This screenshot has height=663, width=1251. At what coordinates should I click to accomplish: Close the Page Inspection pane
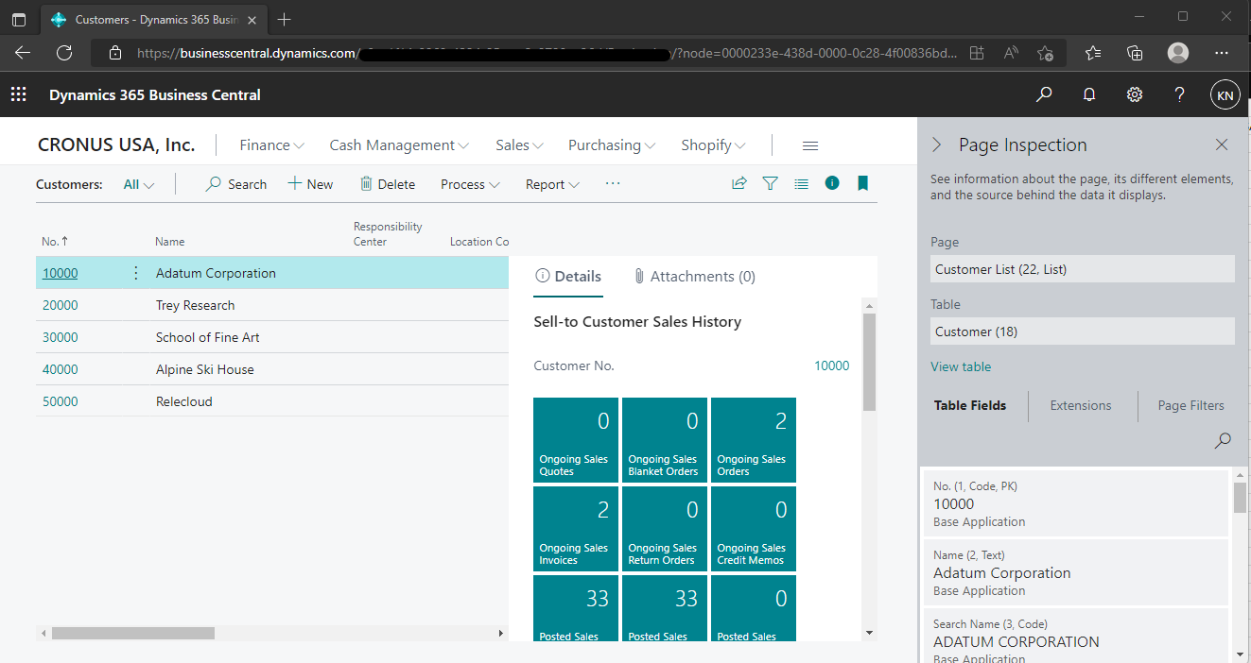point(1222,144)
